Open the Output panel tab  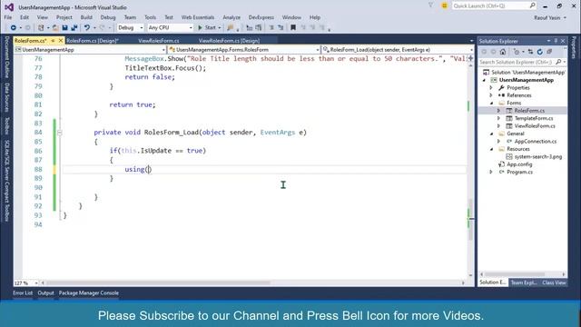(x=45, y=292)
